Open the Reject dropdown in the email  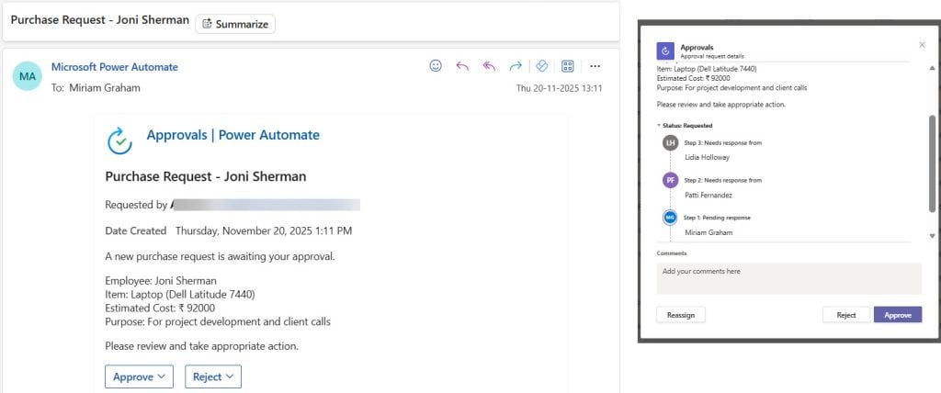213,376
